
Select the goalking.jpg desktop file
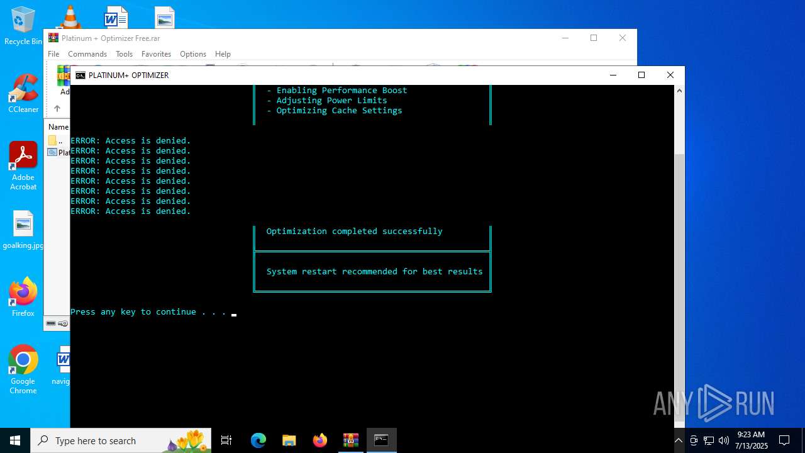(x=23, y=230)
